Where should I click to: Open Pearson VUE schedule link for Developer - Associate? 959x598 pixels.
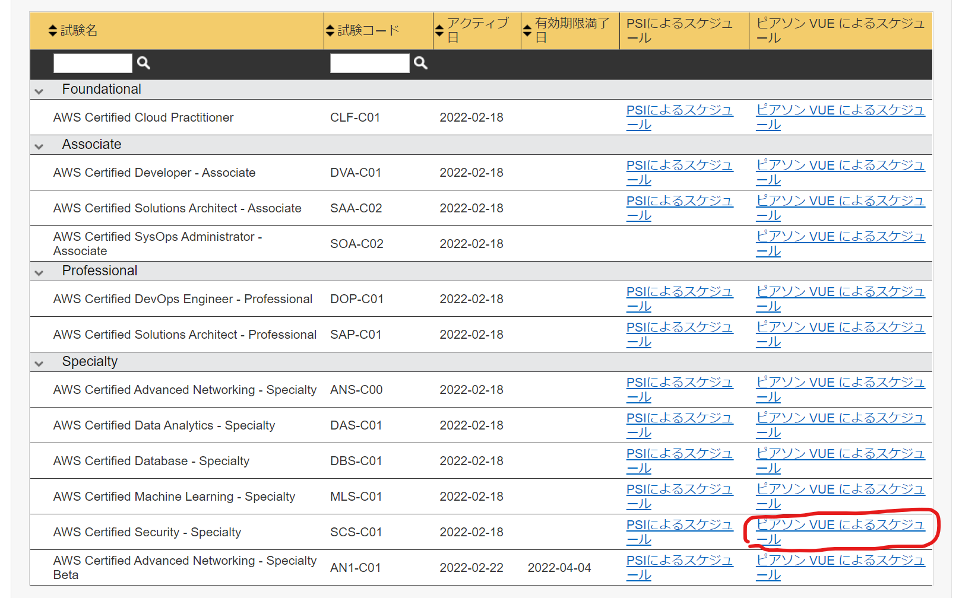(841, 173)
